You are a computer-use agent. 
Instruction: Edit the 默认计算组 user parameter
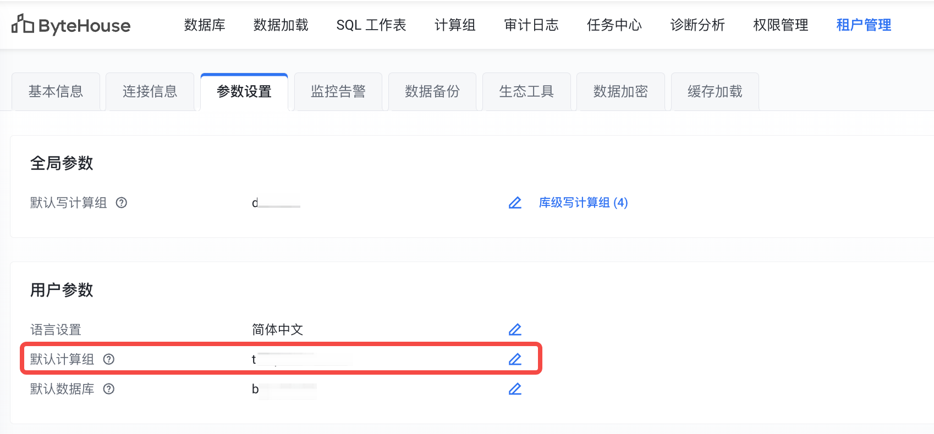(515, 359)
